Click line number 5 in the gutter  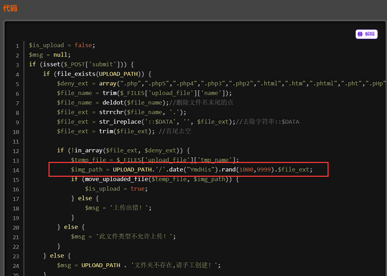[17, 84]
